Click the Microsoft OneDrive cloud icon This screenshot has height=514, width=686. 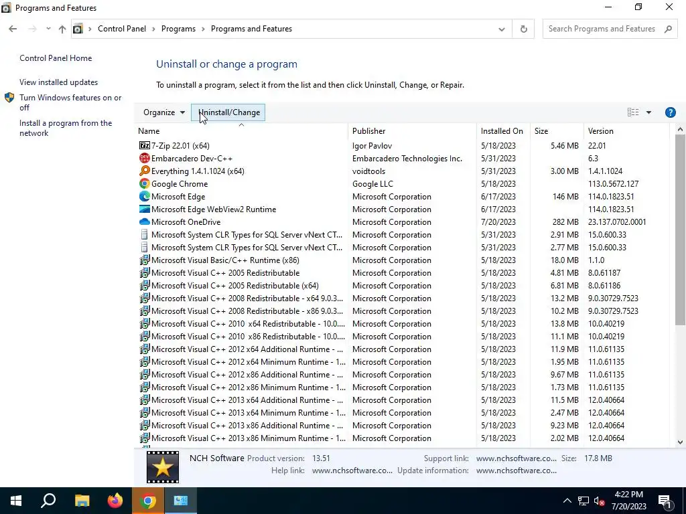coord(145,222)
